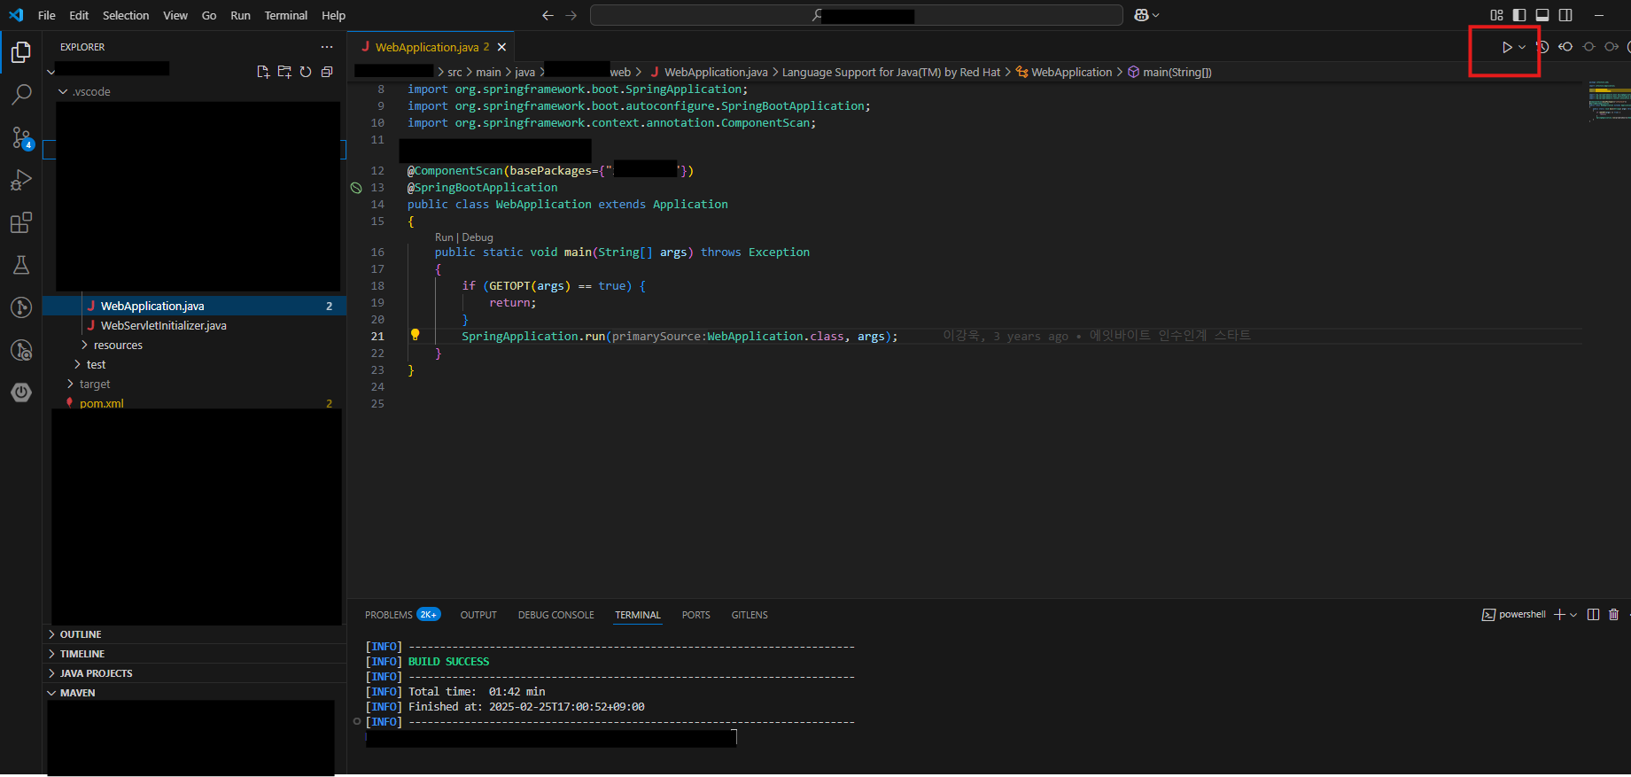Open Source Control view with badge 4

[21, 137]
